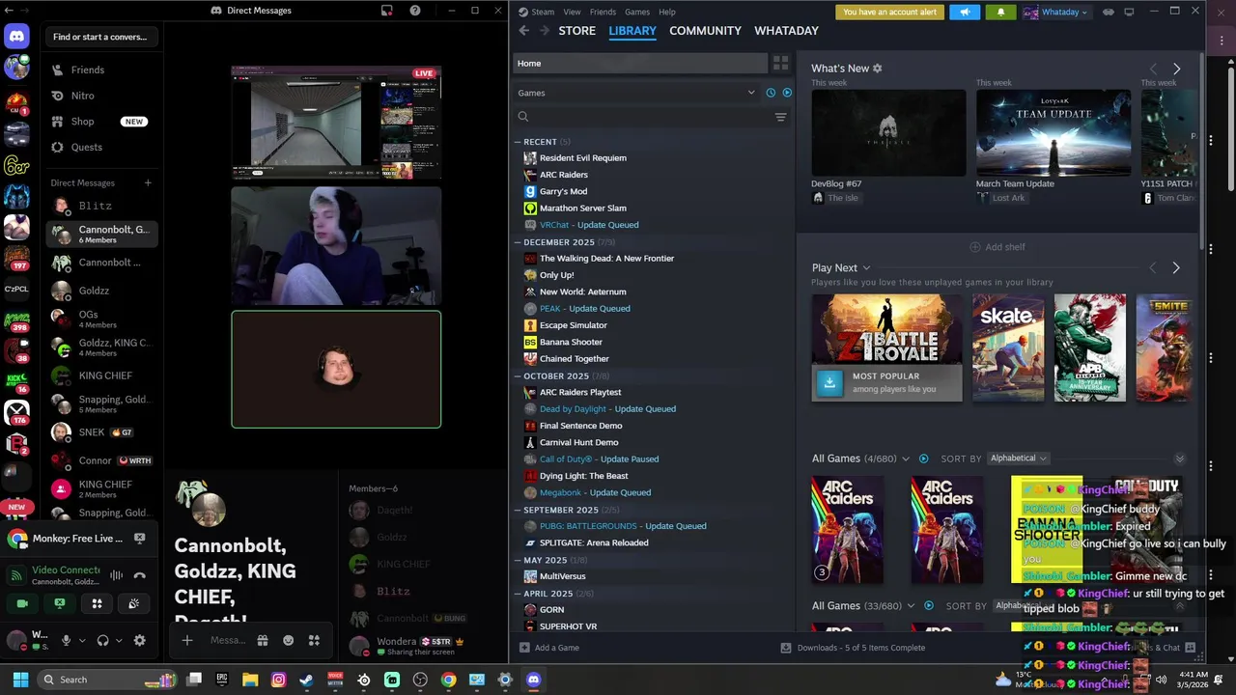This screenshot has height=695, width=1236.
Task: Filter Steam library by recent activity clock
Action: (771, 93)
